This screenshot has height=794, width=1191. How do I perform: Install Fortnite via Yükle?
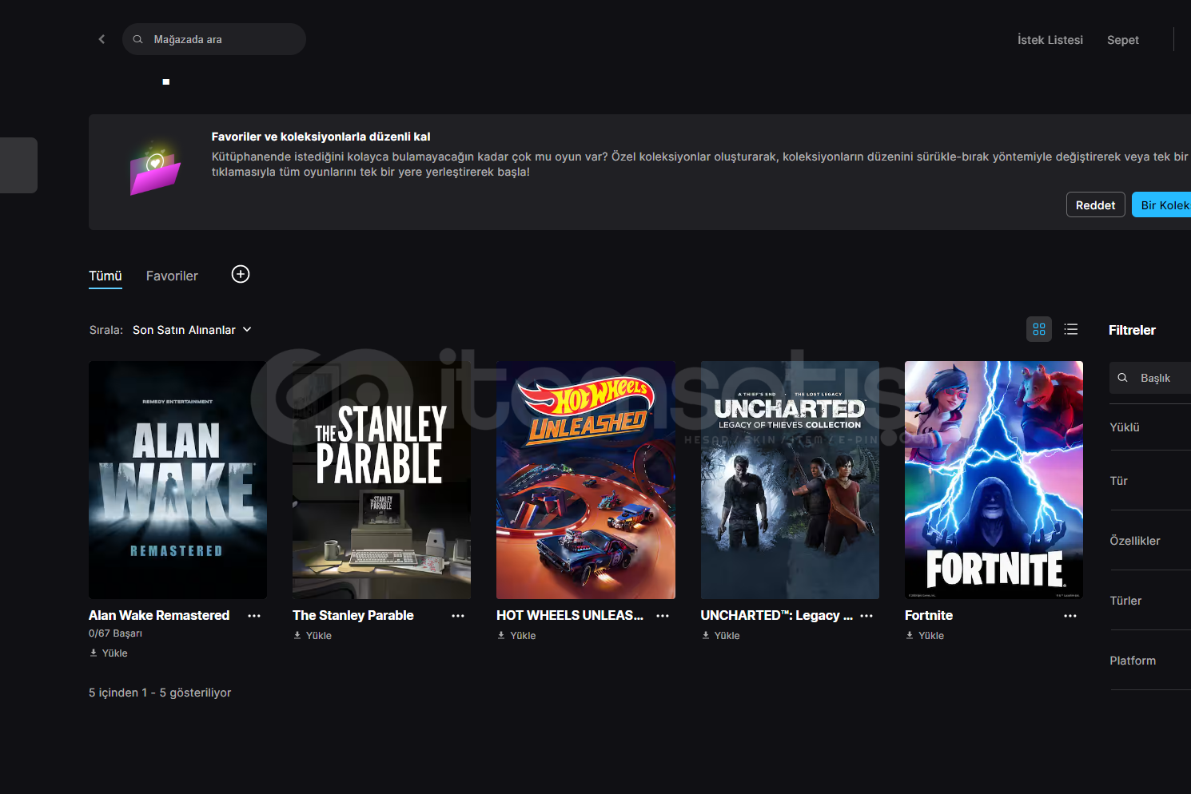click(925, 636)
